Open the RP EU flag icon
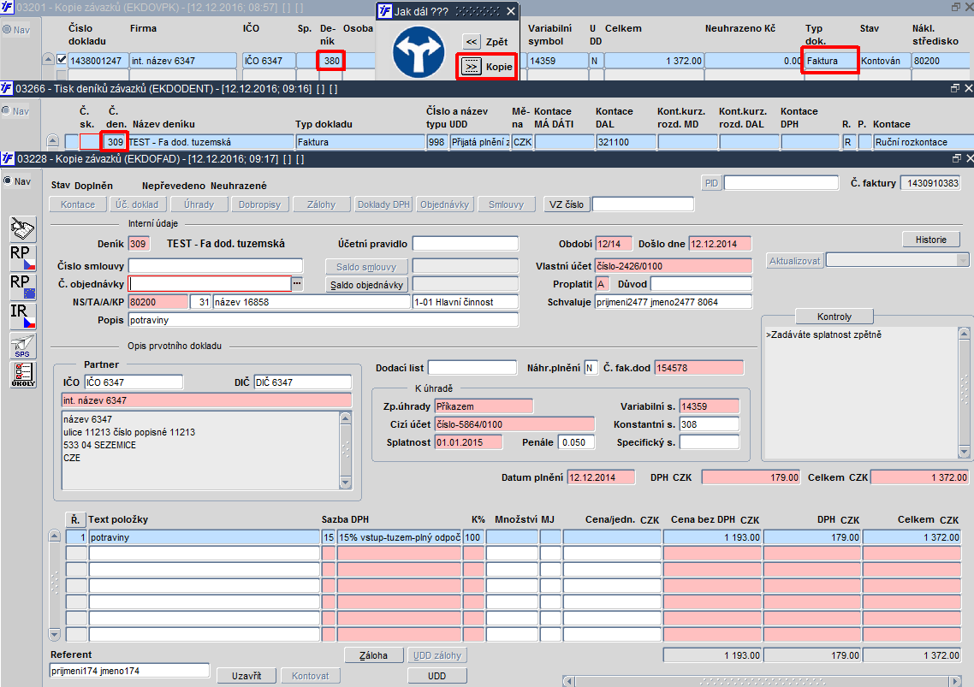The image size is (974, 687). (23, 287)
